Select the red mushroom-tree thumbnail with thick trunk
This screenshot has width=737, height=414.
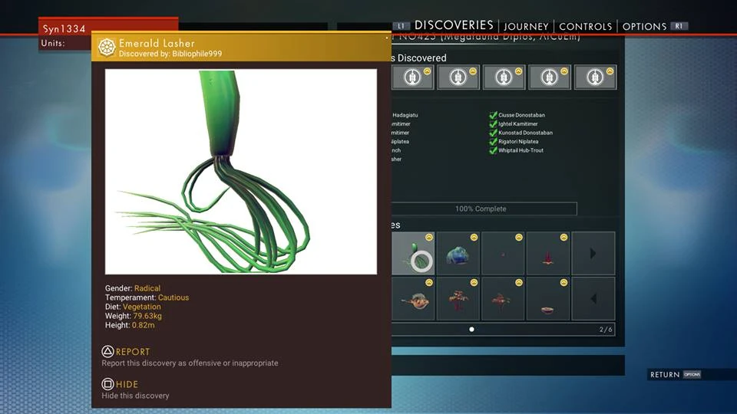[458, 298]
